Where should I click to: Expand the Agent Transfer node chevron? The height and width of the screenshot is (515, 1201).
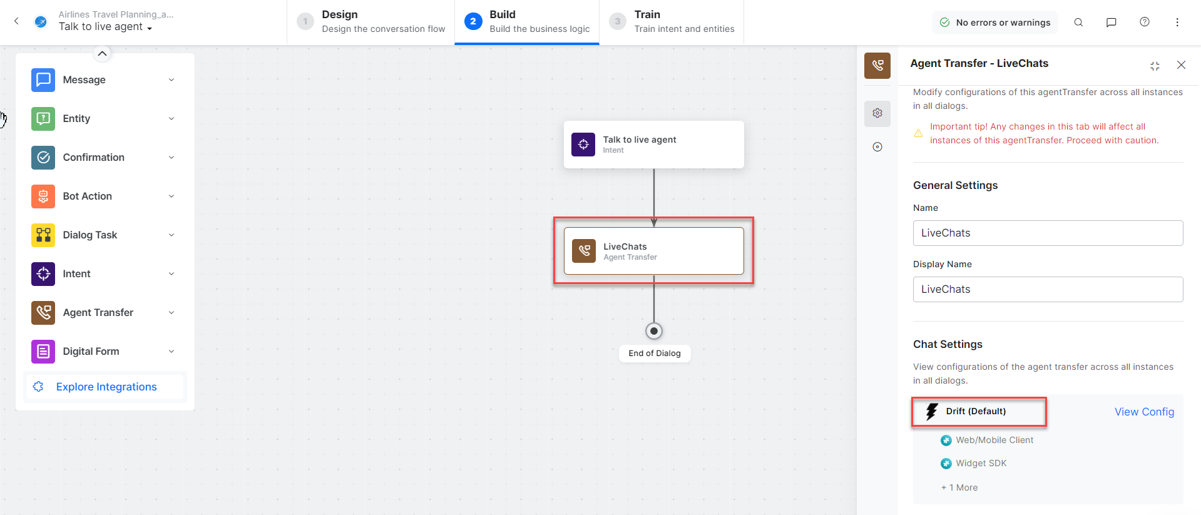171,313
